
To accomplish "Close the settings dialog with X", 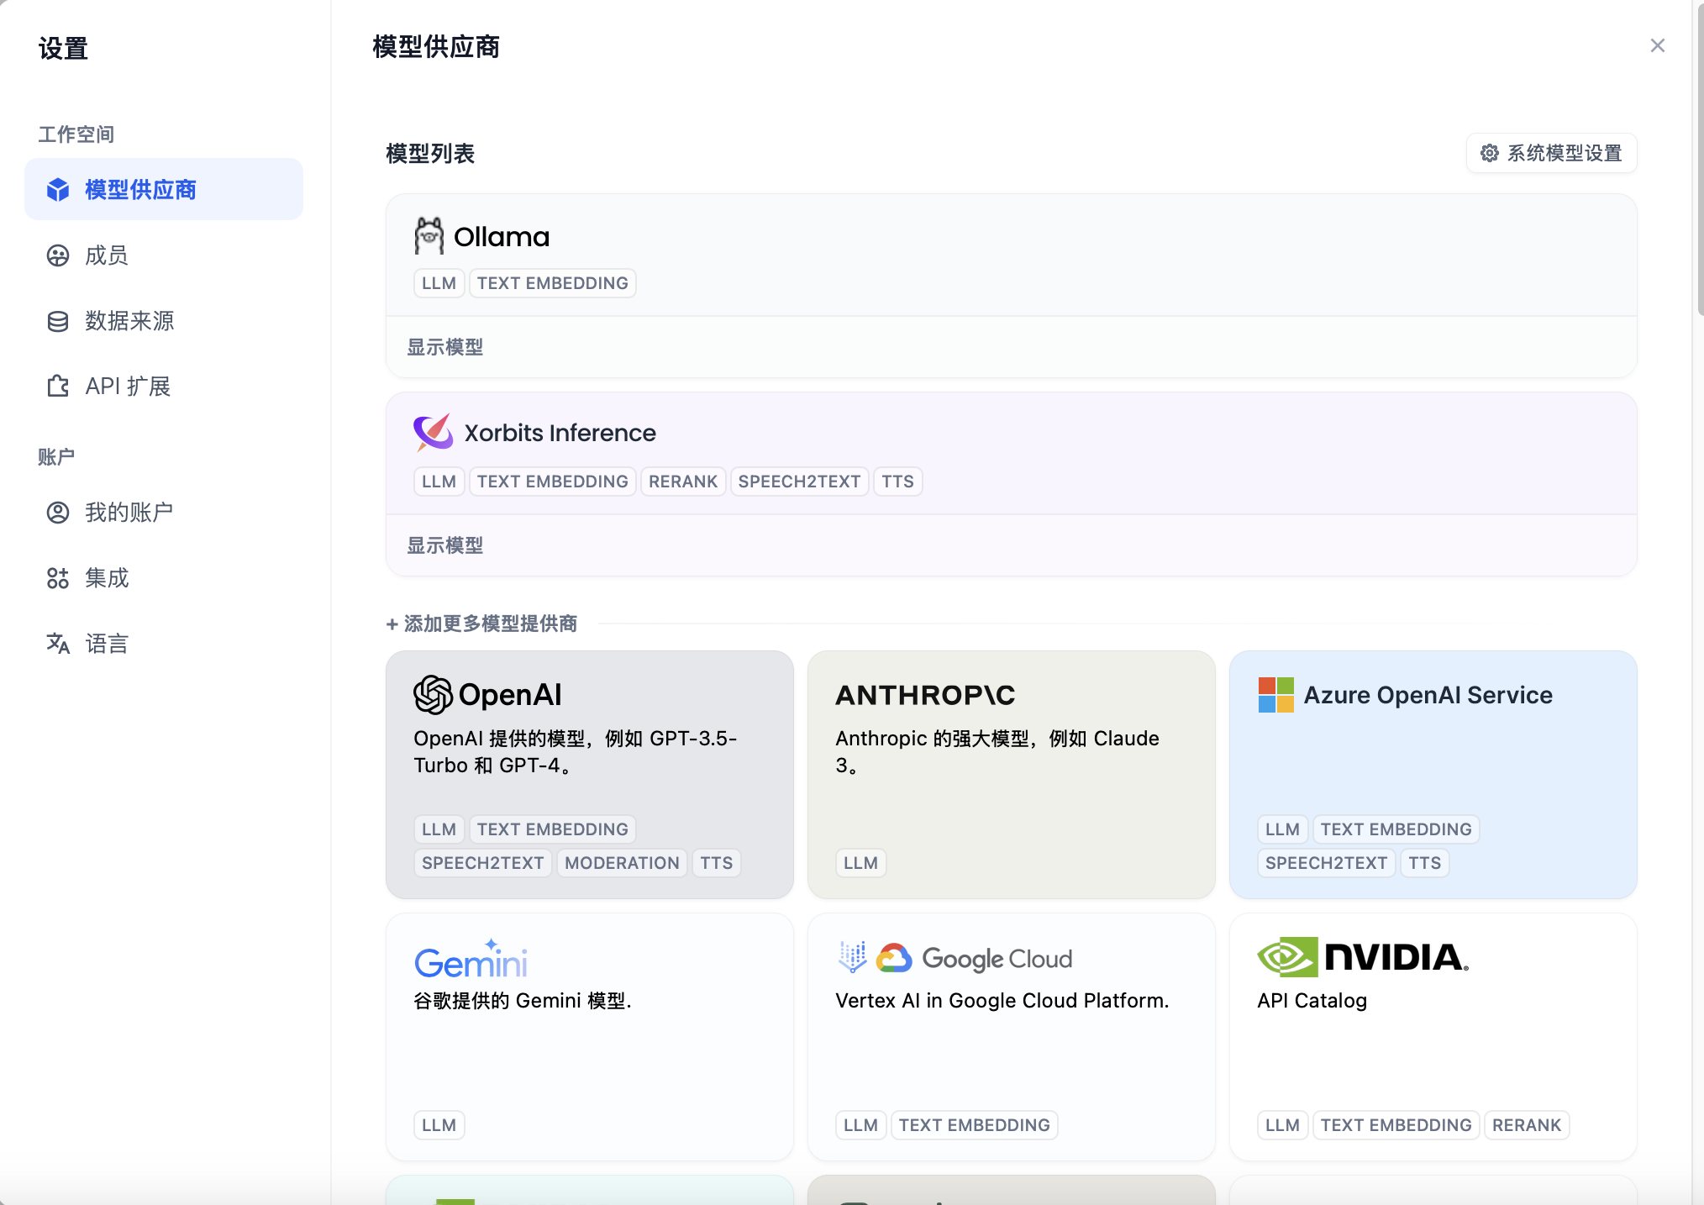I will point(1657,45).
